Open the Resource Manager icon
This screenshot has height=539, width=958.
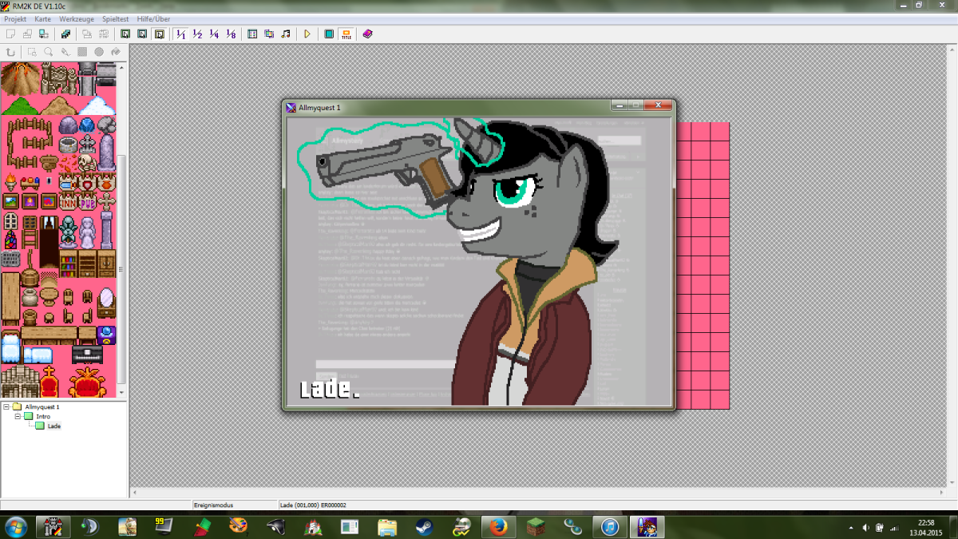(269, 34)
